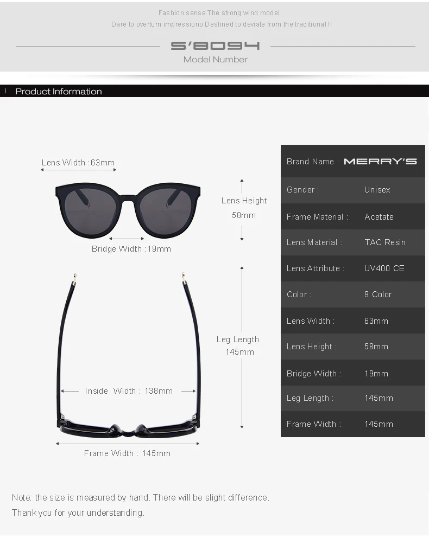Click the Product Information header bar
Image resolution: width=429 pixels, height=538 pixels.
pyautogui.click(x=214, y=91)
